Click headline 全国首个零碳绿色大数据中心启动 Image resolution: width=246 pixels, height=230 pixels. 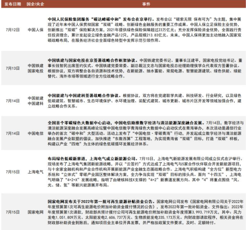(x=79, y=123)
